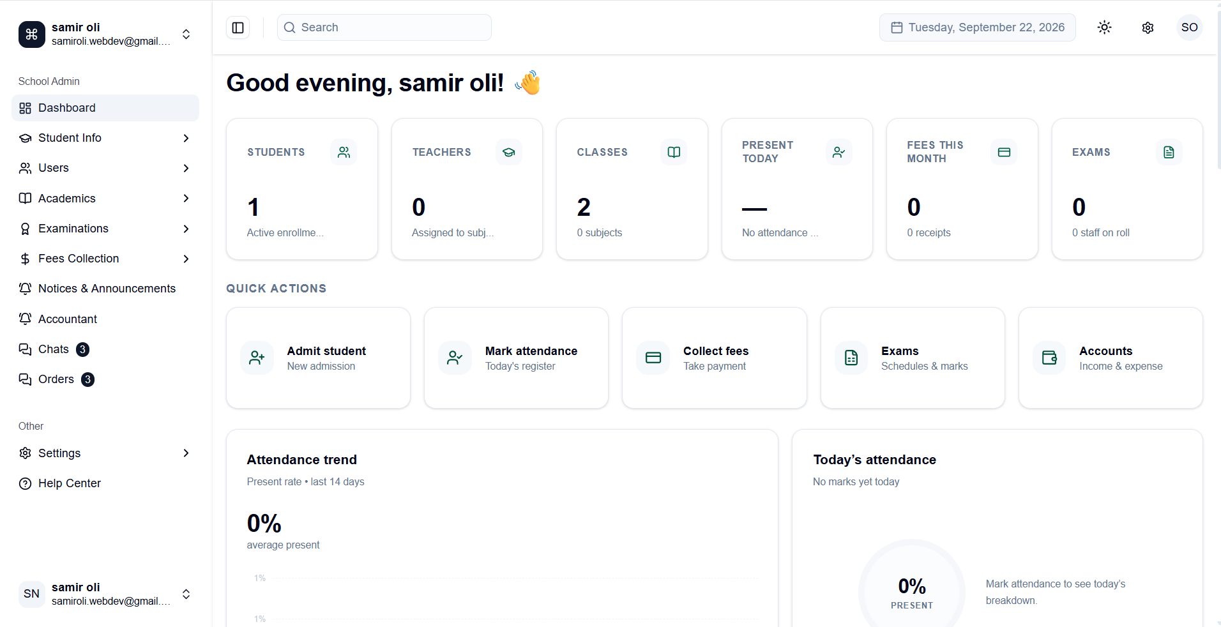This screenshot has width=1221, height=627.
Task: Click the Search input field
Action: (x=384, y=27)
